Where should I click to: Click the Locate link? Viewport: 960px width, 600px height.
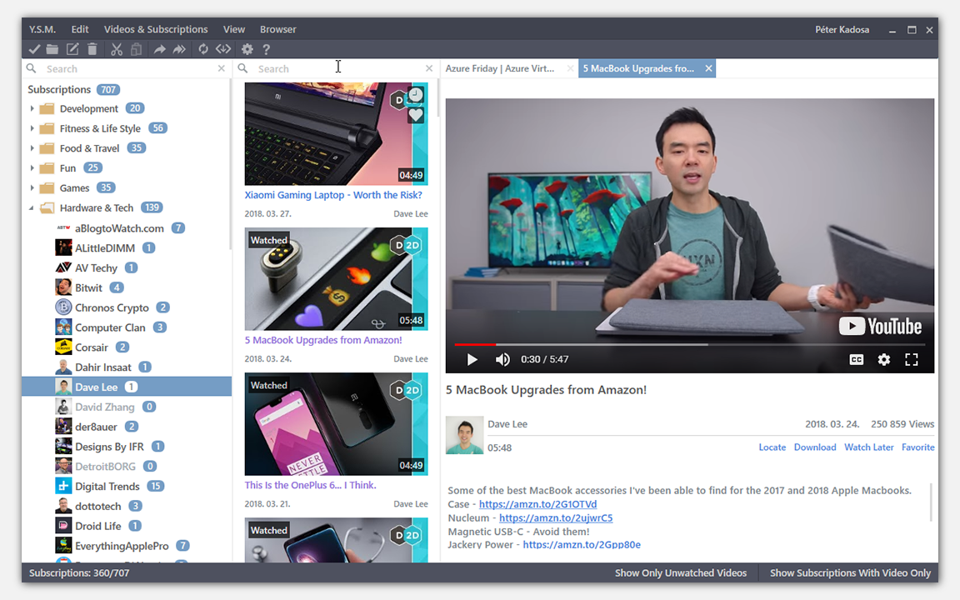point(772,447)
